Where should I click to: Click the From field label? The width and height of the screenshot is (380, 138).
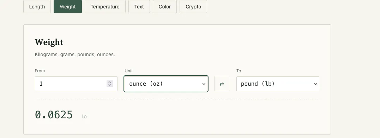[x=40, y=71]
